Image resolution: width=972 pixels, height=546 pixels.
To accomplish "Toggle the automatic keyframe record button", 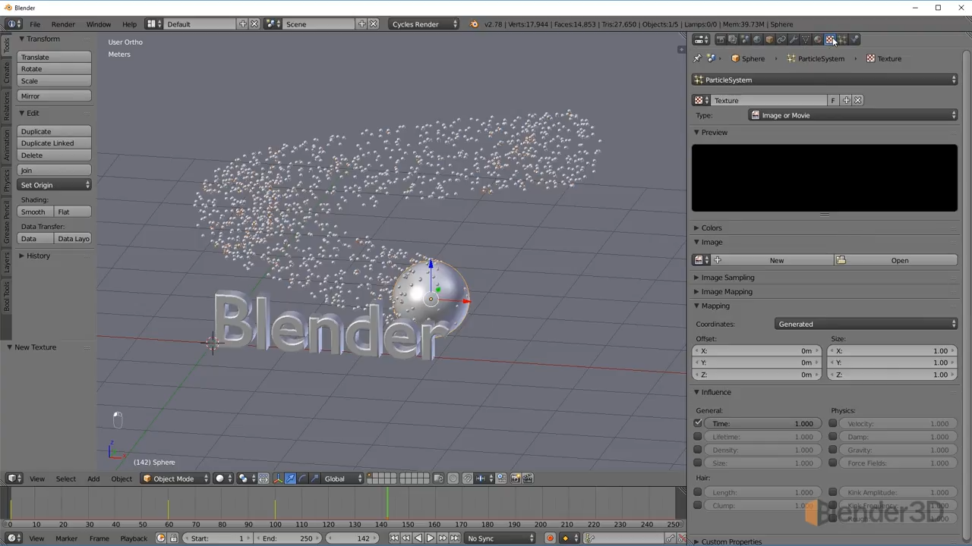I will pos(551,538).
